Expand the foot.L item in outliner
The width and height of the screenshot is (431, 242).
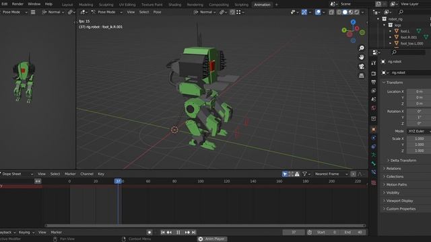[391, 32]
